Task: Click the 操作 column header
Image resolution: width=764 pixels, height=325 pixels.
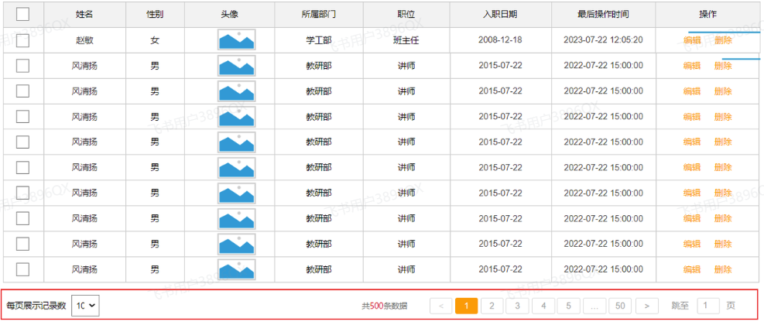Action: point(707,15)
